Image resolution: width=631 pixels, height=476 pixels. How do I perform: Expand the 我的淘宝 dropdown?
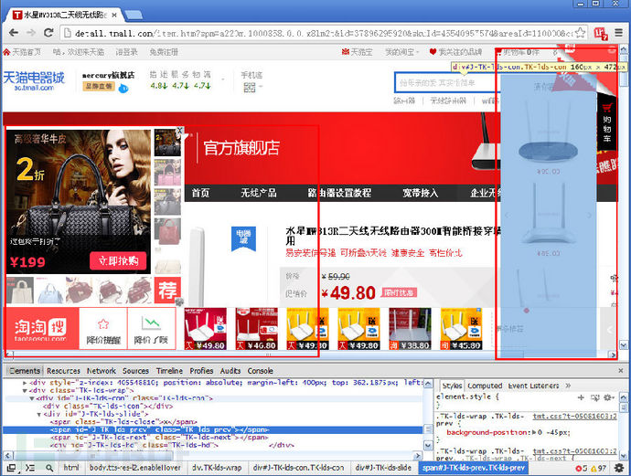pos(401,52)
